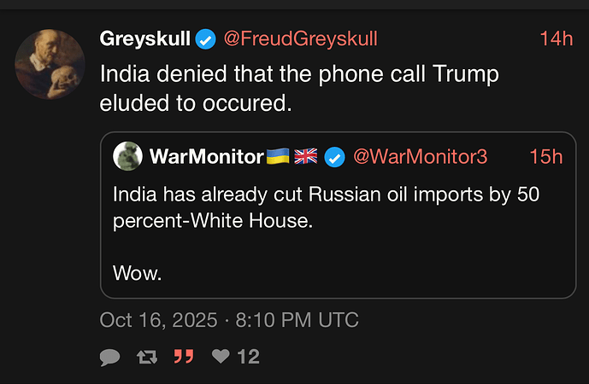589x384 pixels.
Task: Click Greyskull's blue verified badge
Action: [205, 39]
